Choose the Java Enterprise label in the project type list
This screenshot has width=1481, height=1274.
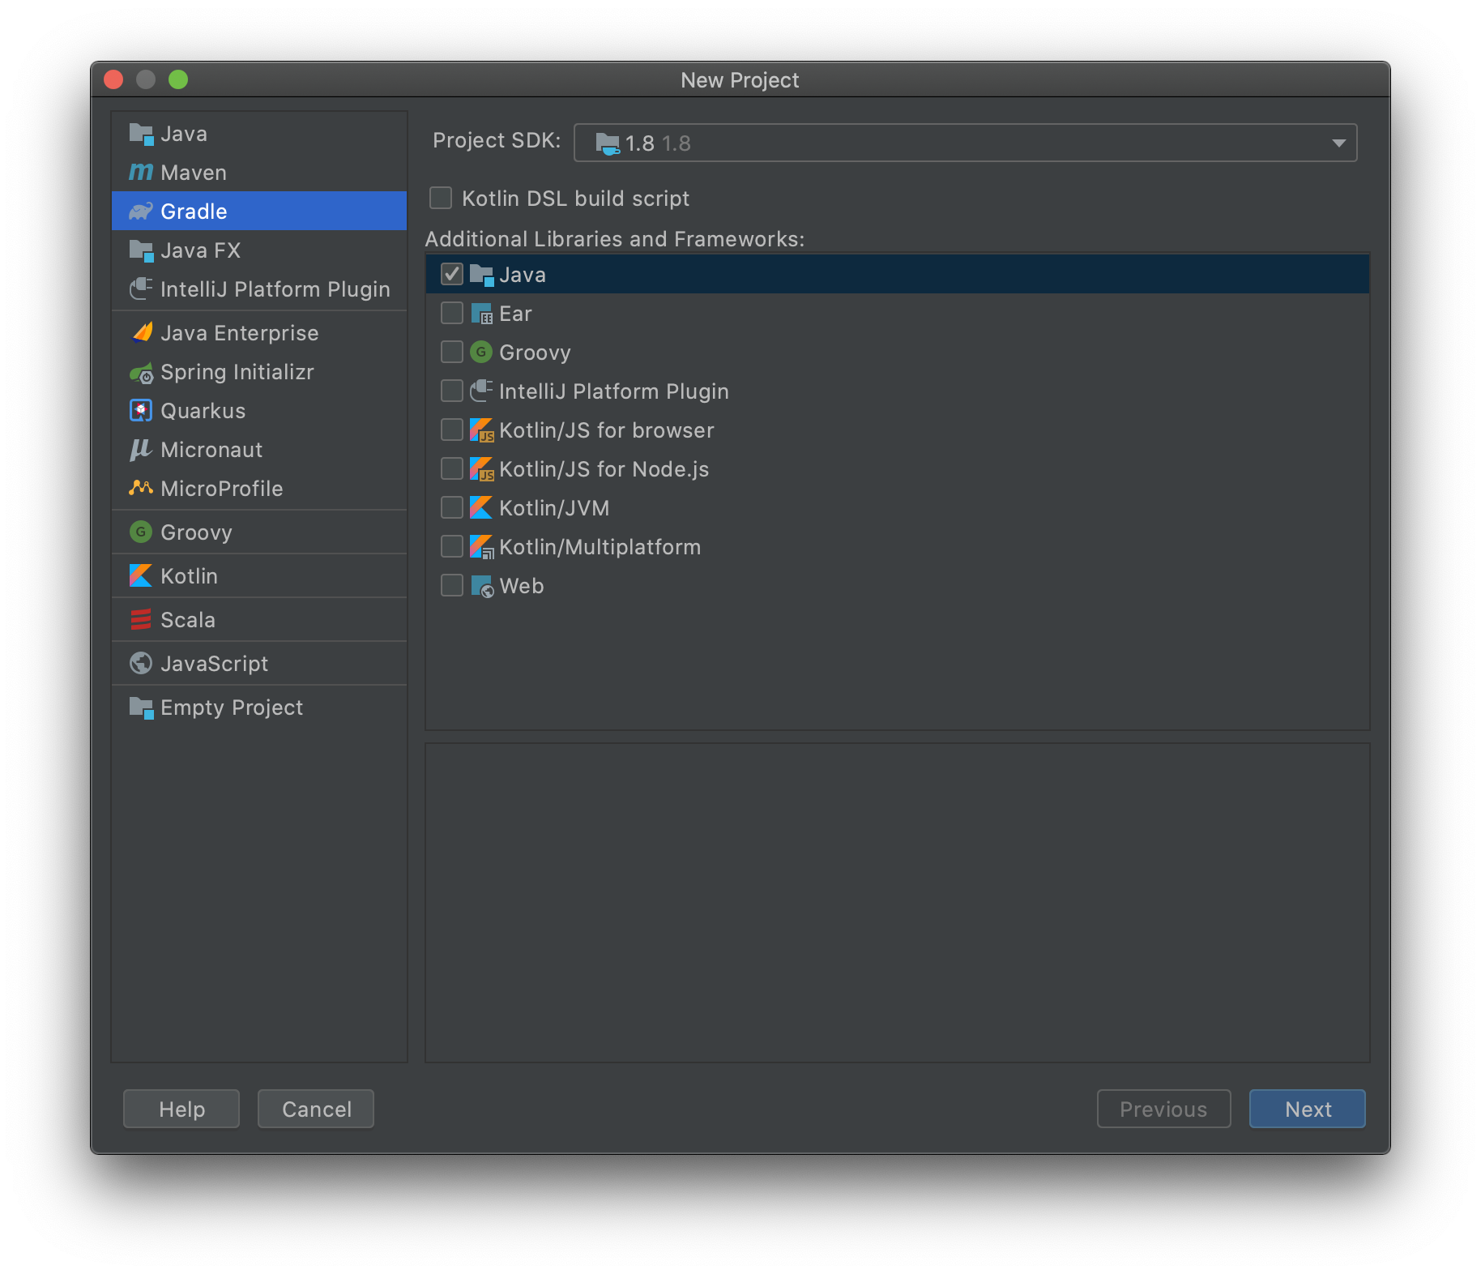[240, 333]
